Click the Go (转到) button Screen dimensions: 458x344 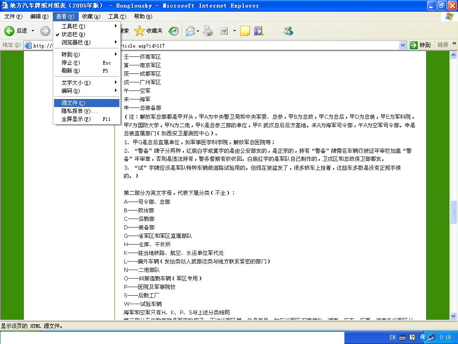[x=420, y=45]
